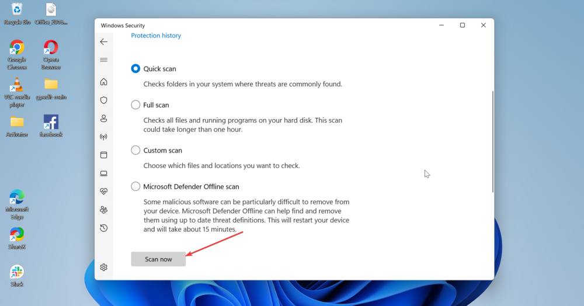Open the hamburger navigation menu

[x=104, y=60]
